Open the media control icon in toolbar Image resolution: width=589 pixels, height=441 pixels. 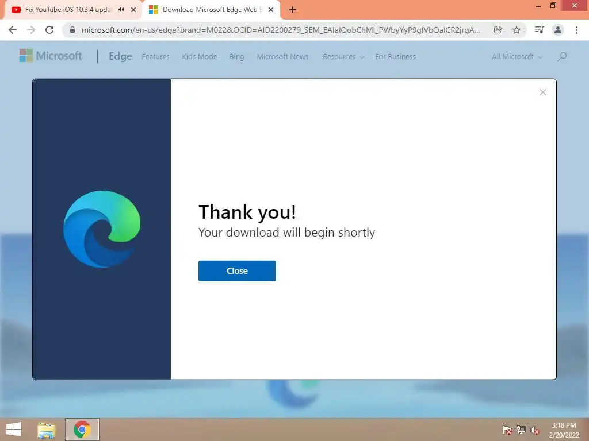(x=539, y=30)
